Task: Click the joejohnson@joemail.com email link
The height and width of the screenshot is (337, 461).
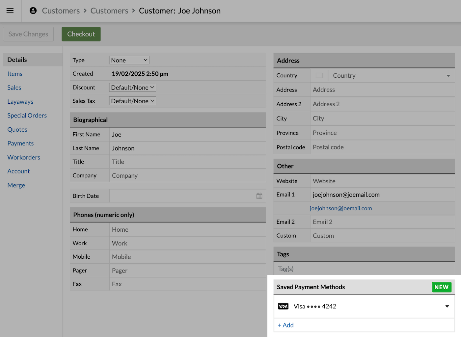Action: [x=341, y=208]
